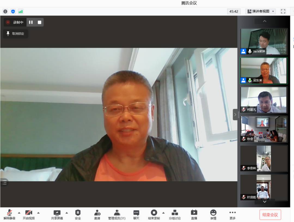Viewport: 294px width, 222px height.
Task: Open the 聊天 chat panel
Action: pos(136,214)
